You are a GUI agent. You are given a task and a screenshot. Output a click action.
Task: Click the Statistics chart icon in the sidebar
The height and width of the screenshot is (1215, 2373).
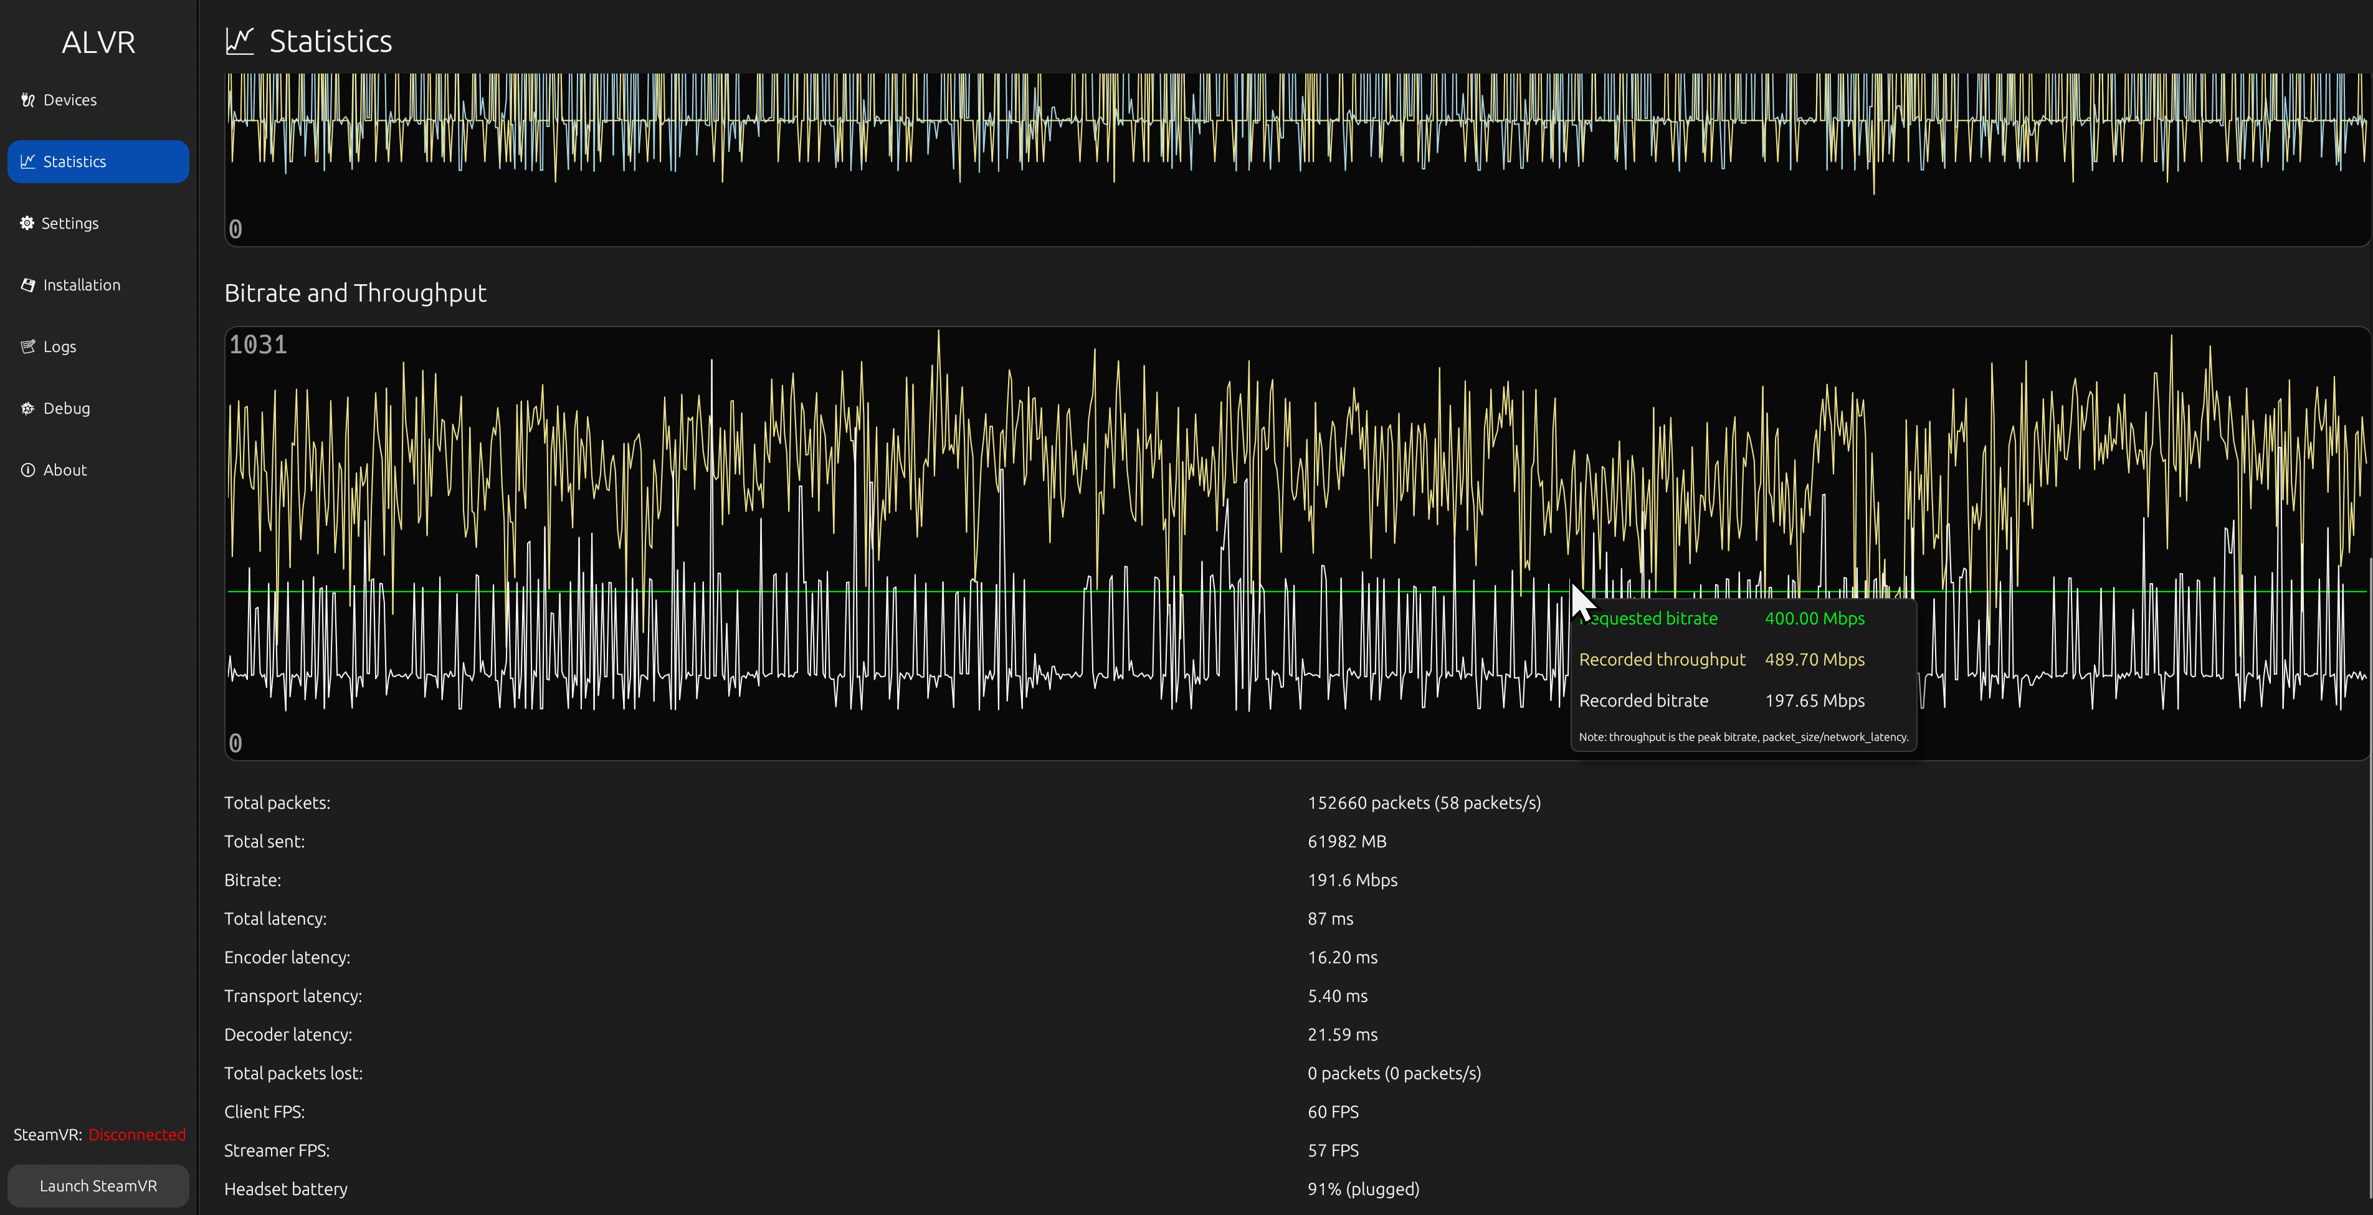[27, 162]
